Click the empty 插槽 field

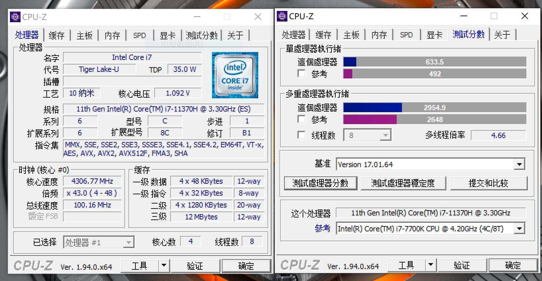click(x=132, y=81)
